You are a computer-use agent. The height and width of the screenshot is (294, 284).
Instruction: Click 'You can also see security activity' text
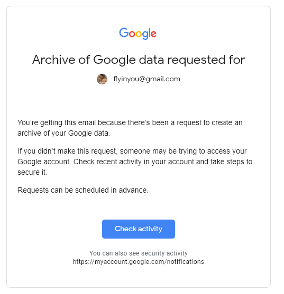pos(139,253)
